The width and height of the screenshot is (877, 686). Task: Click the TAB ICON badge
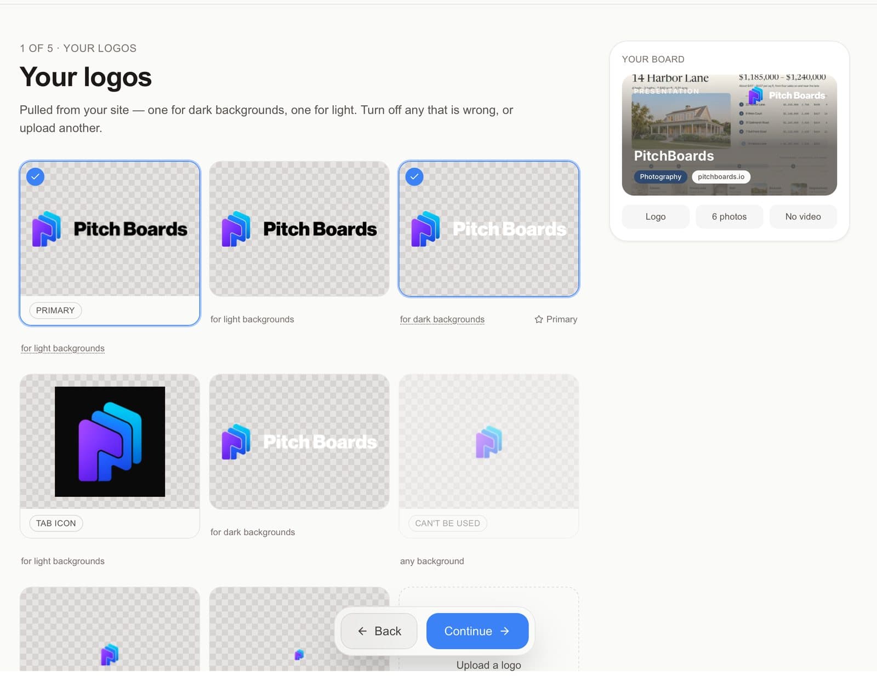tap(56, 523)
